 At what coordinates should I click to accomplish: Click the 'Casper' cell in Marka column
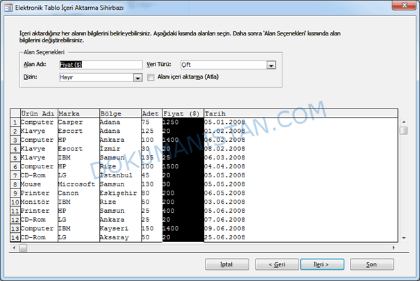(x=78, y=122)
